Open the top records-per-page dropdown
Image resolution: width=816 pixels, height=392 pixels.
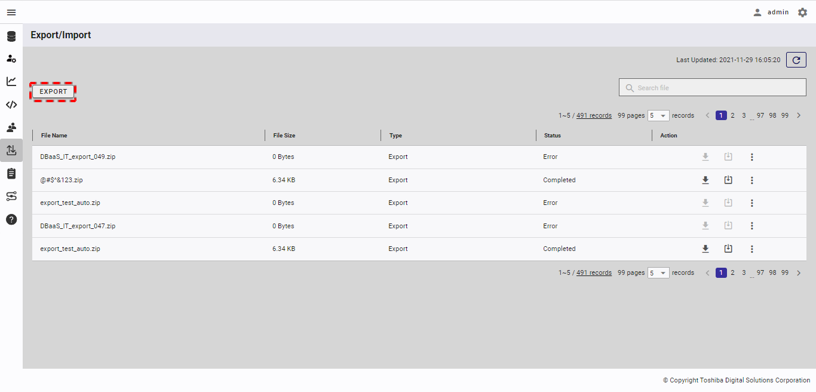(x=658, y=115)
